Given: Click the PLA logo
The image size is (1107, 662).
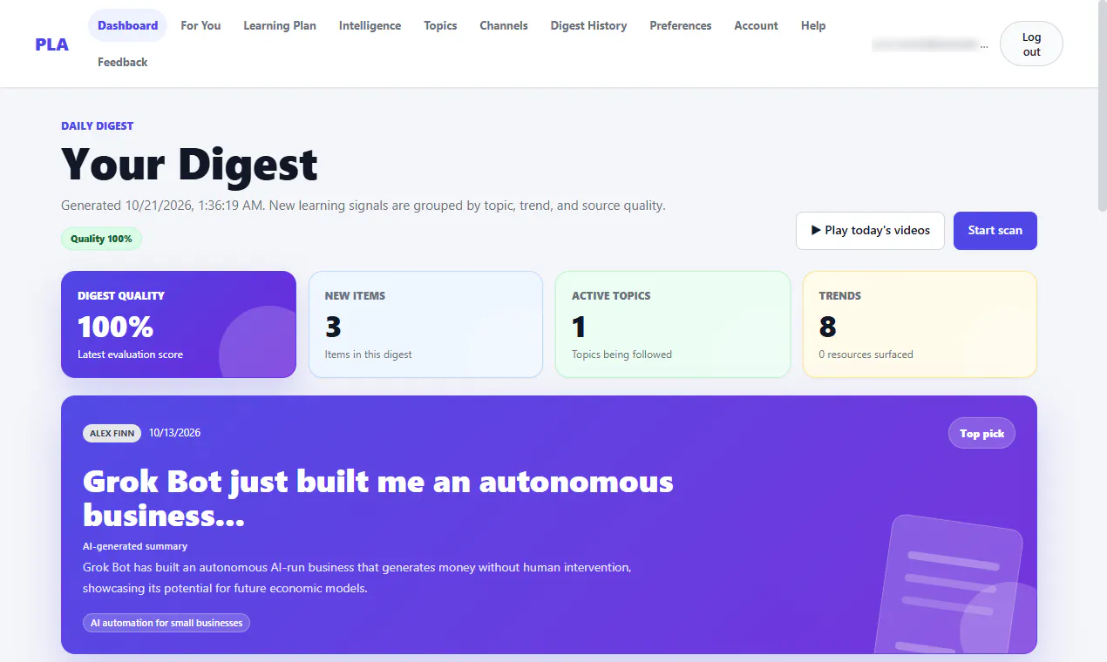Looking at the screenshot, I should (x=51, y=44).
